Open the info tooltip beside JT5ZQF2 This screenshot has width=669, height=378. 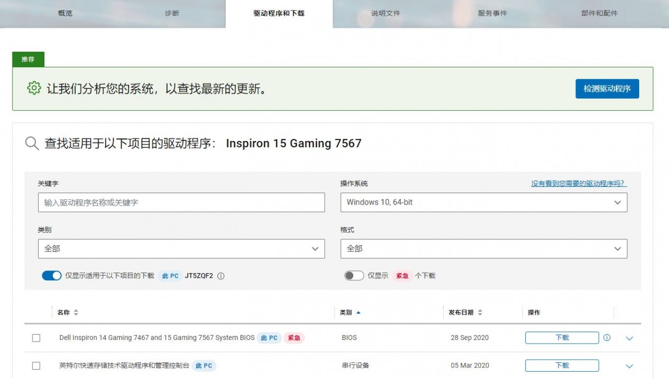click(x=221, y=276)
